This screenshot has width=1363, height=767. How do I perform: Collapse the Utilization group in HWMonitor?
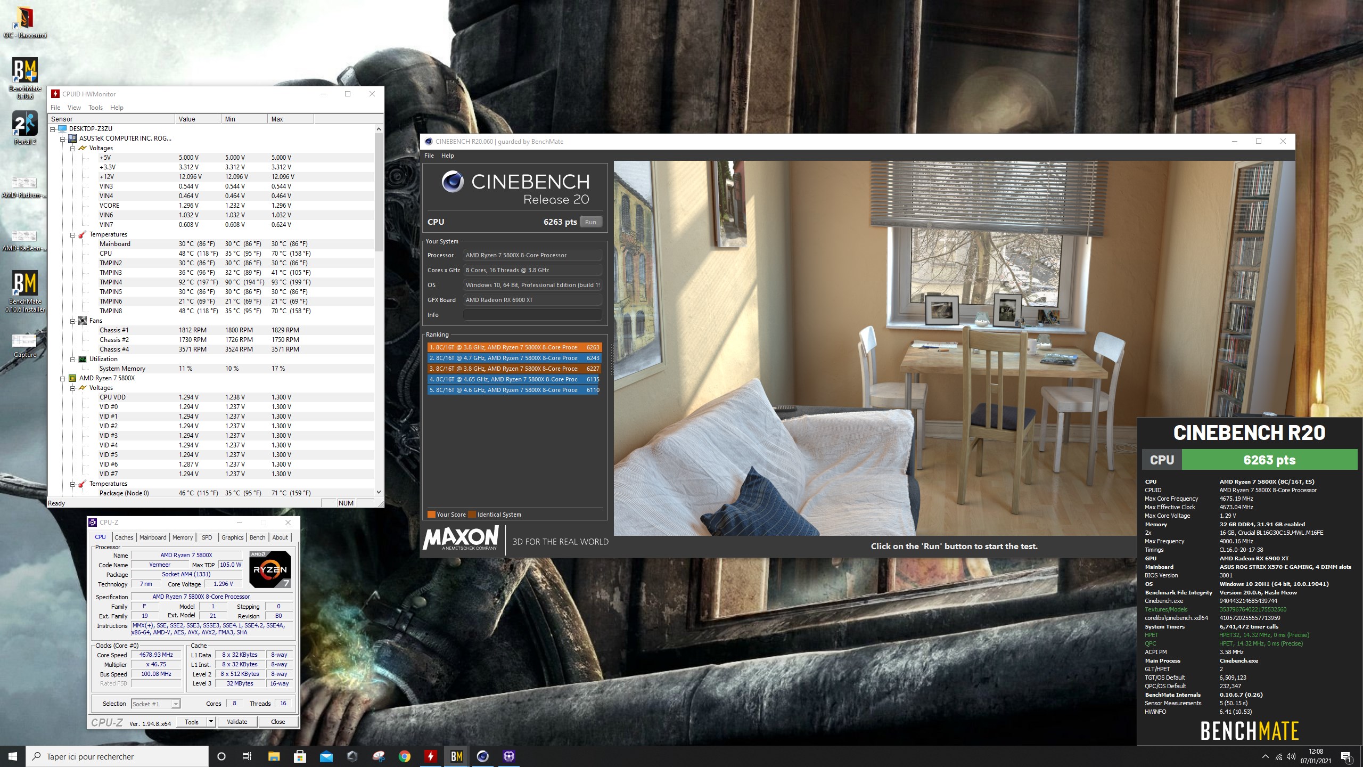[x=72, y=359]
